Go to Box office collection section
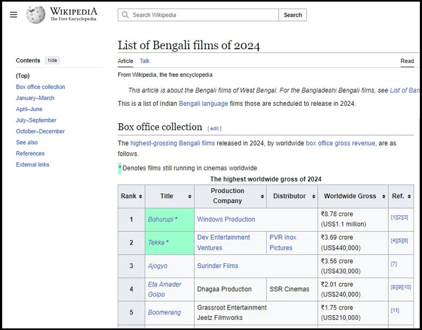The width and height of the screenshot is (422, 330). pos(40,87)
